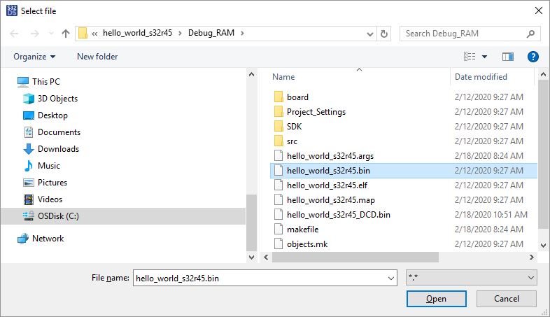Screen dimensions: 550x317
Task: Click the Forward navigation arrow
Action: [34, 34]
